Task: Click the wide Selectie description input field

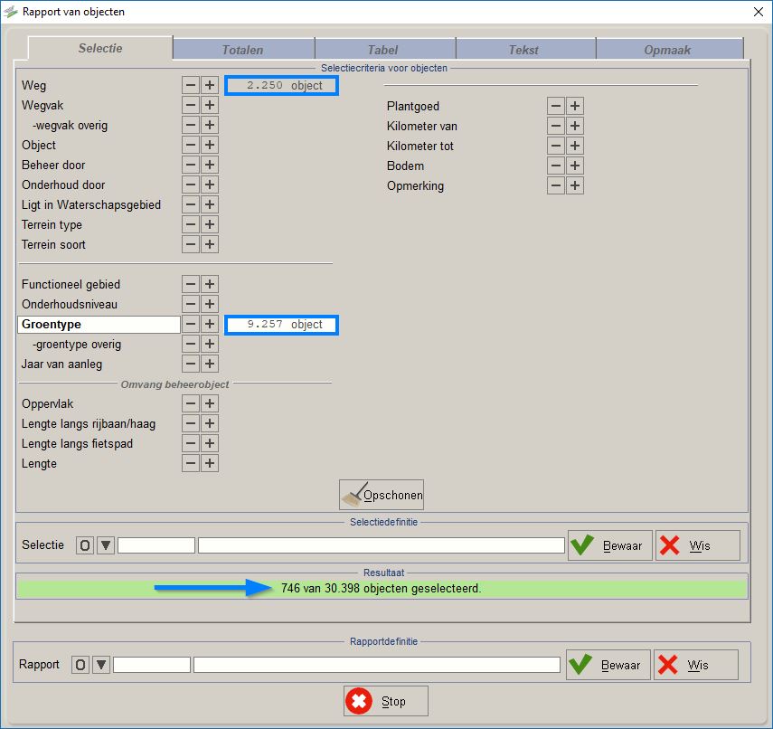Action: (x=381, y=545)
